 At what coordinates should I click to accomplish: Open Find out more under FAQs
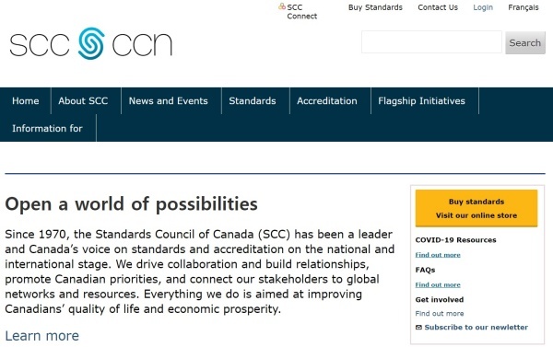(438, 284)
